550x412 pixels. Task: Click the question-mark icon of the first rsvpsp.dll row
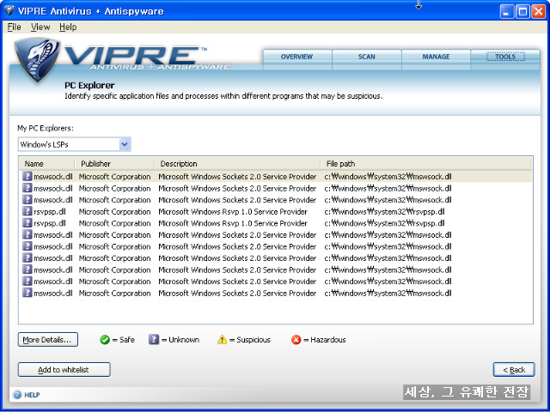tap(27, 211)
